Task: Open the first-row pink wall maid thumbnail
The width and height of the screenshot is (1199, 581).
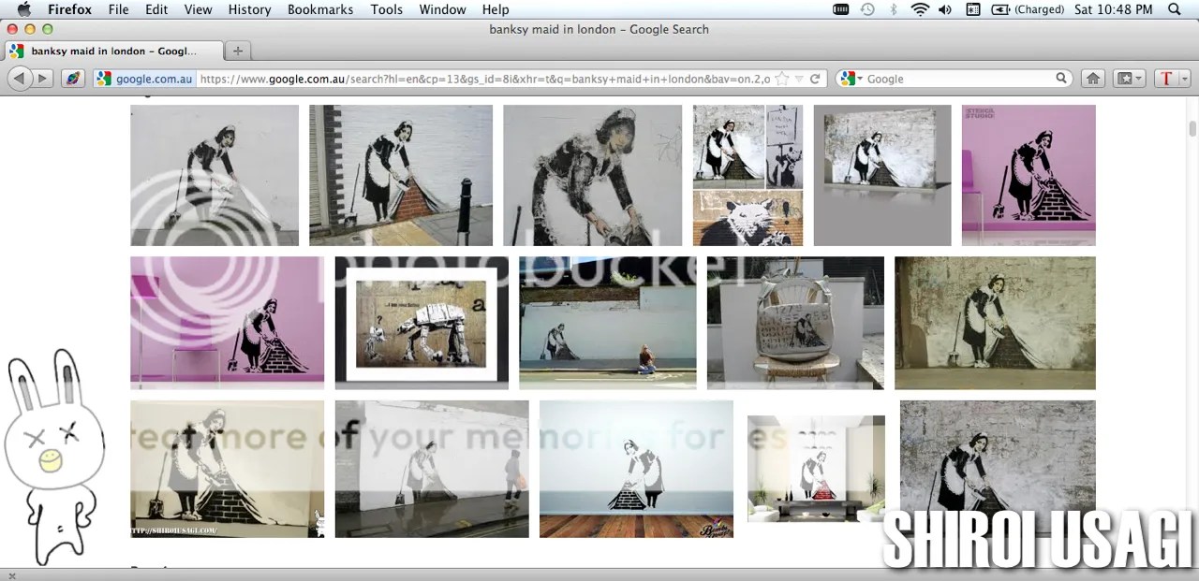Action: 1029,175
